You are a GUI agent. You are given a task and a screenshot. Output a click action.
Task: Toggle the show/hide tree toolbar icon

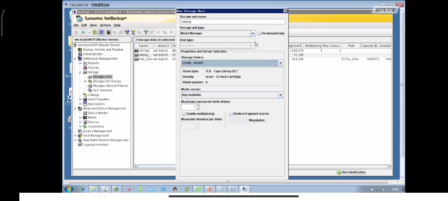[x=101, y=32]
